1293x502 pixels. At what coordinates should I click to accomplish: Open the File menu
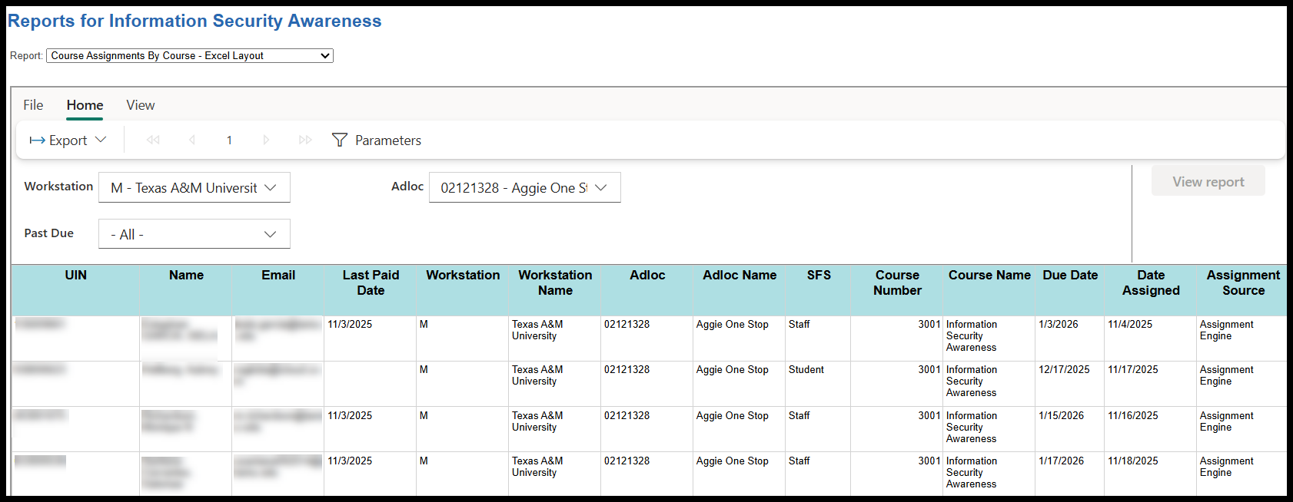pos(33,105)
